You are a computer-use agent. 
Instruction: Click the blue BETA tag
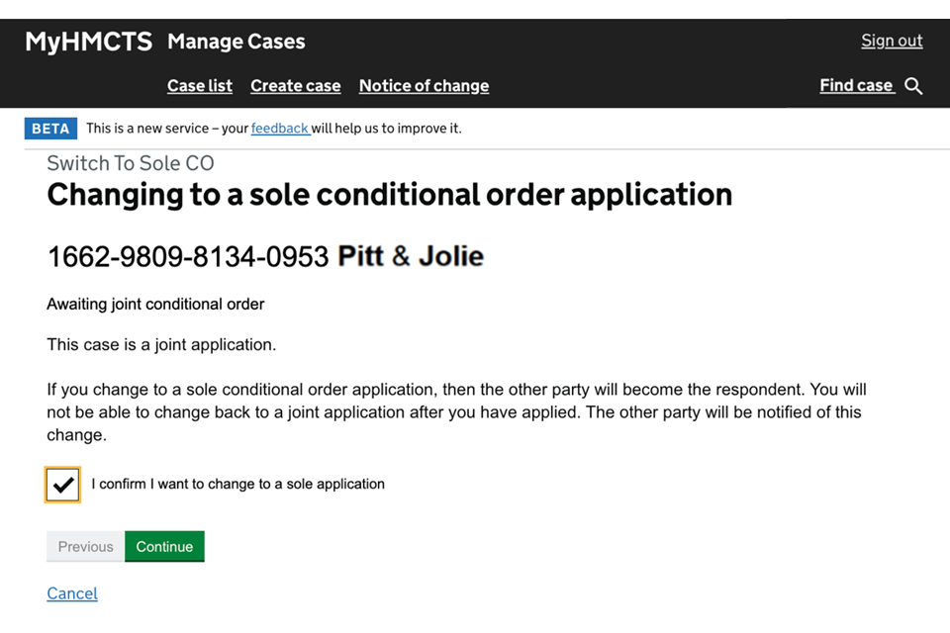50,129
